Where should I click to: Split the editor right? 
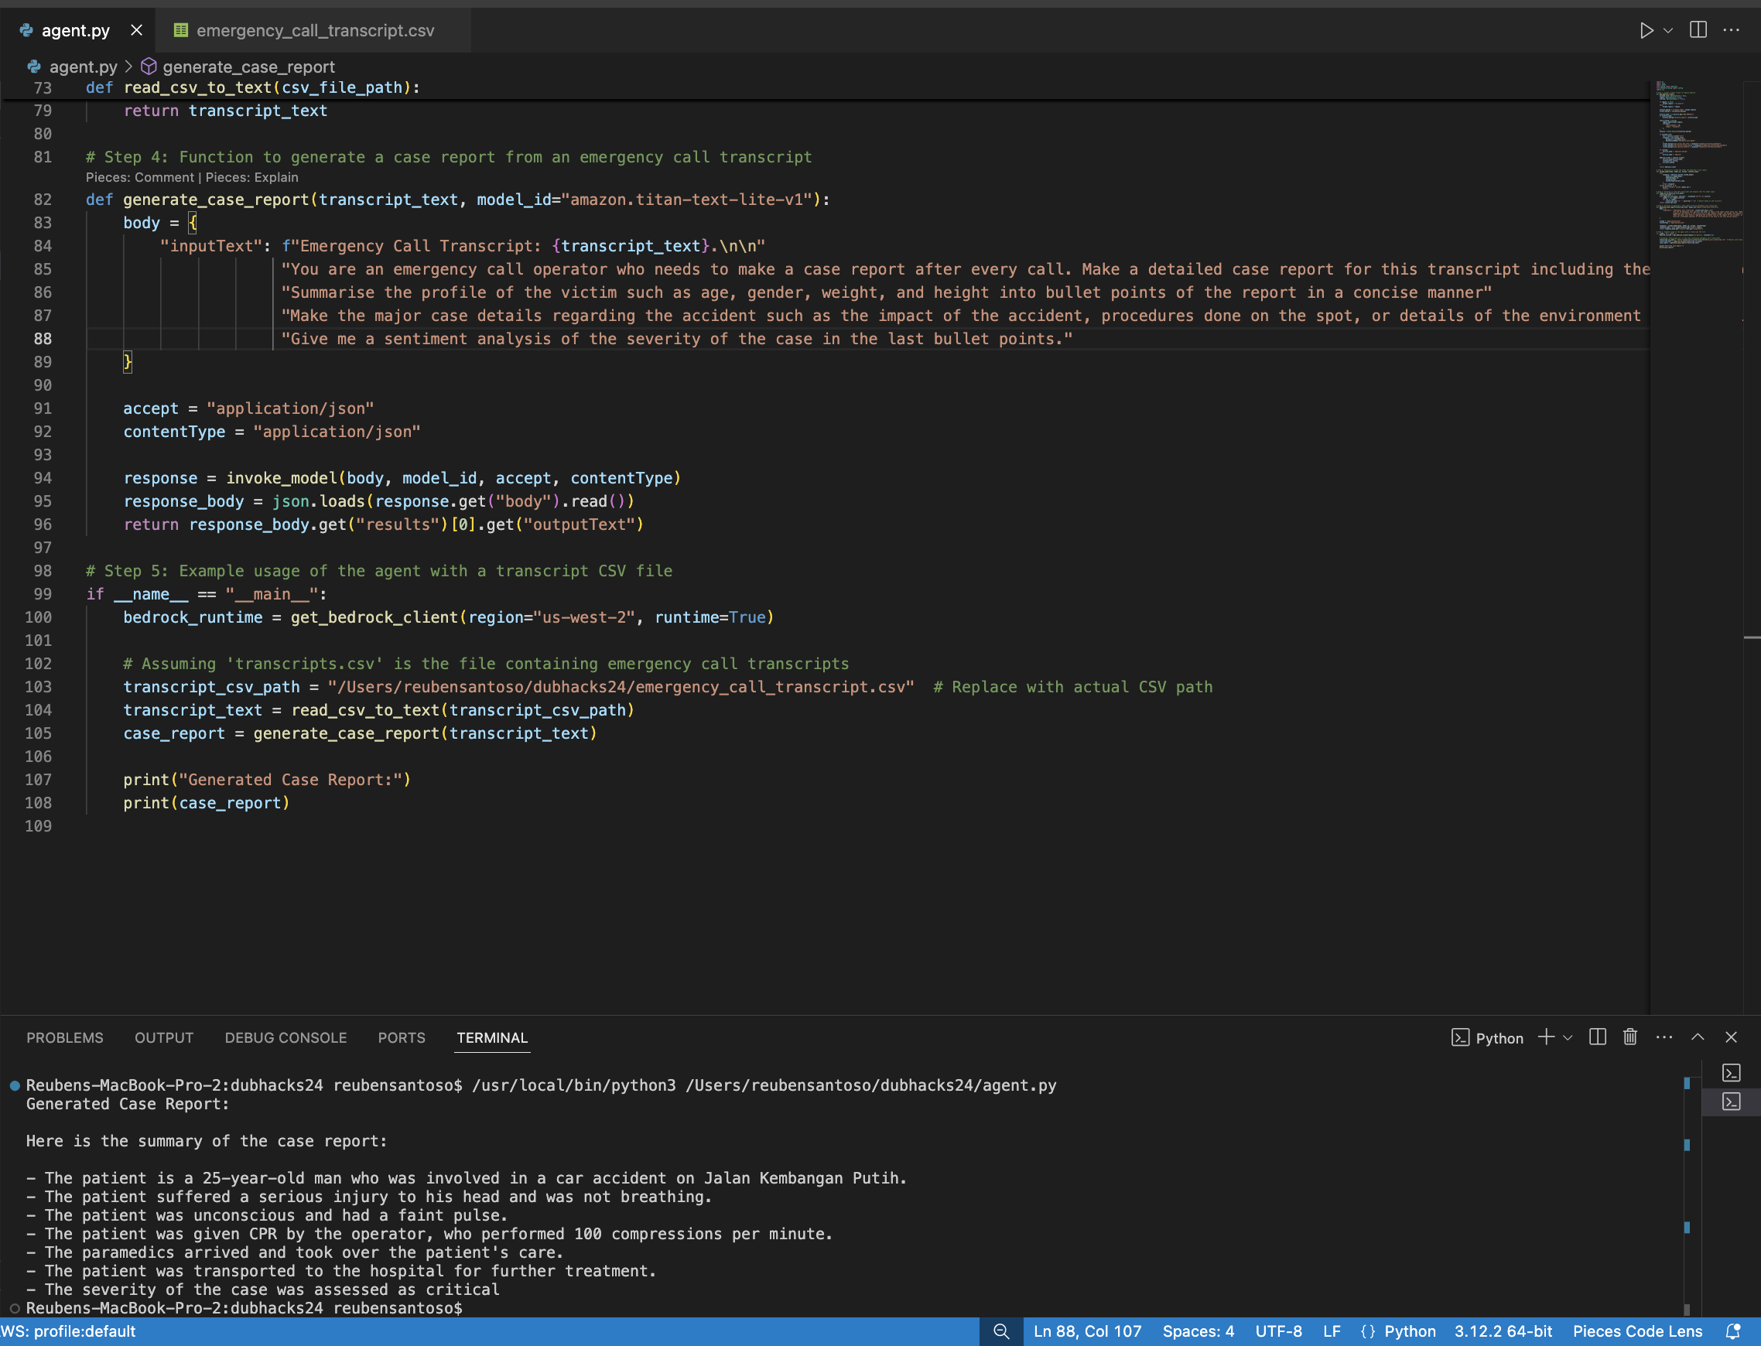(x=1697, y=30)
